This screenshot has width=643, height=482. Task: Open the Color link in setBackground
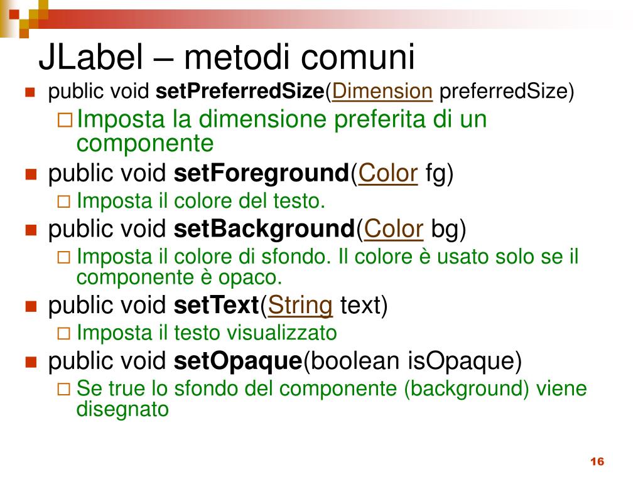(393, 228)
